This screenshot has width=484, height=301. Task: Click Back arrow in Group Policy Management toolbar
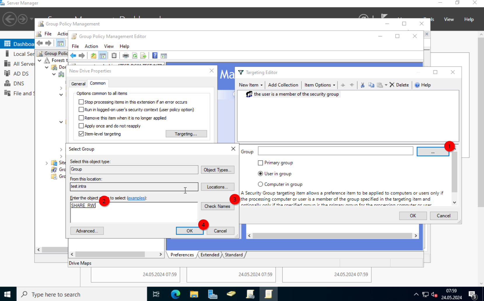click(x=40, y=43)
